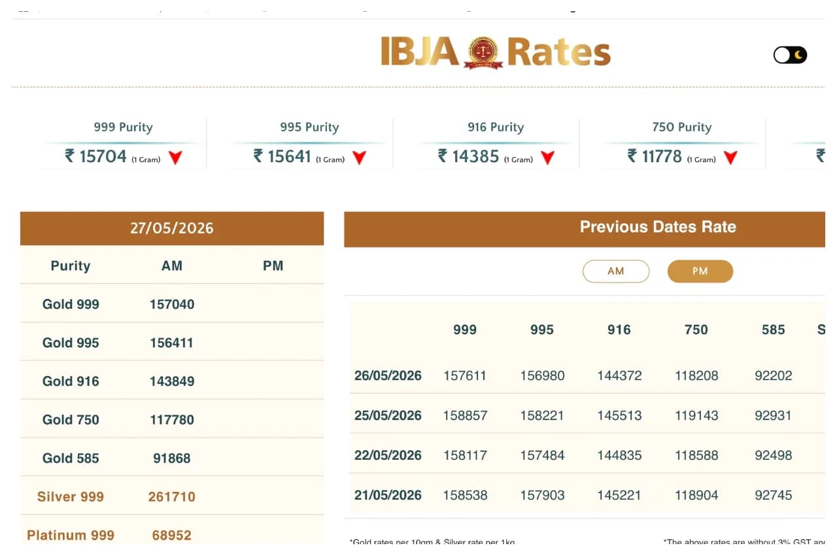
Task: Toggle the dark mode switch
Action: click(790, 55)
